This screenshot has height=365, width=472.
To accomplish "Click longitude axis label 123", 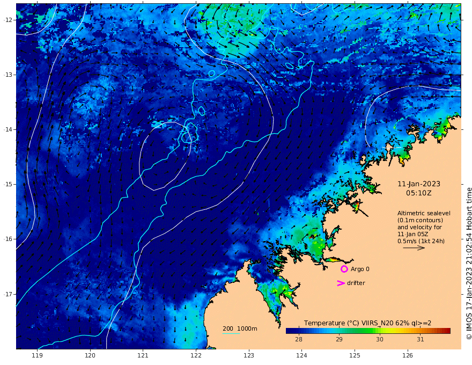I will point(249,355).
